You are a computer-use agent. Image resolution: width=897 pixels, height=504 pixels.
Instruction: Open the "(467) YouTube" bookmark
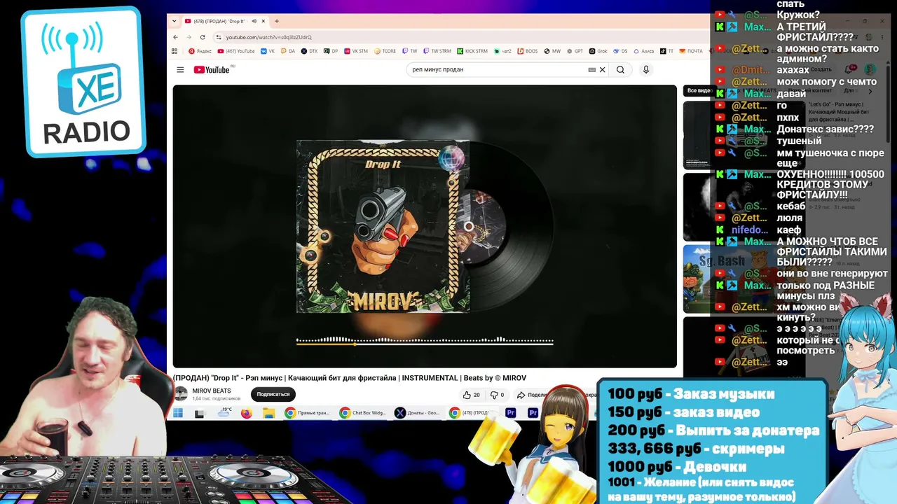[x=236, y=51]
